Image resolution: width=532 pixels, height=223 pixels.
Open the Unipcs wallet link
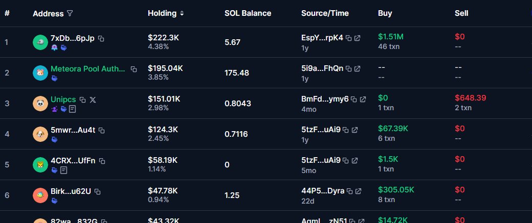63,100
